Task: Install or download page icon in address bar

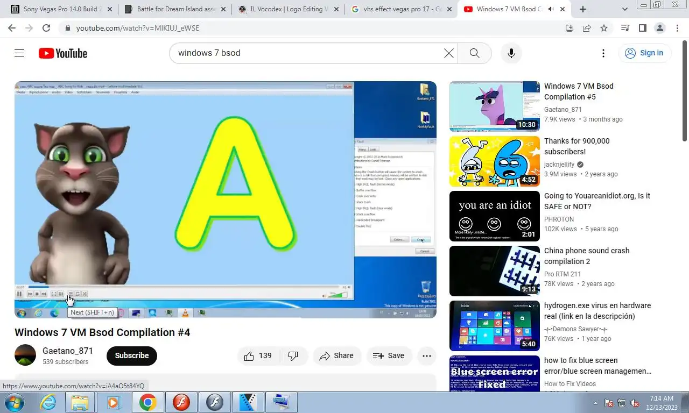Action: coord(570,28)
